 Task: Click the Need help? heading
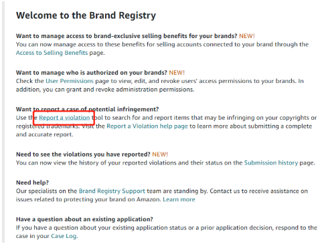[32, 182]
